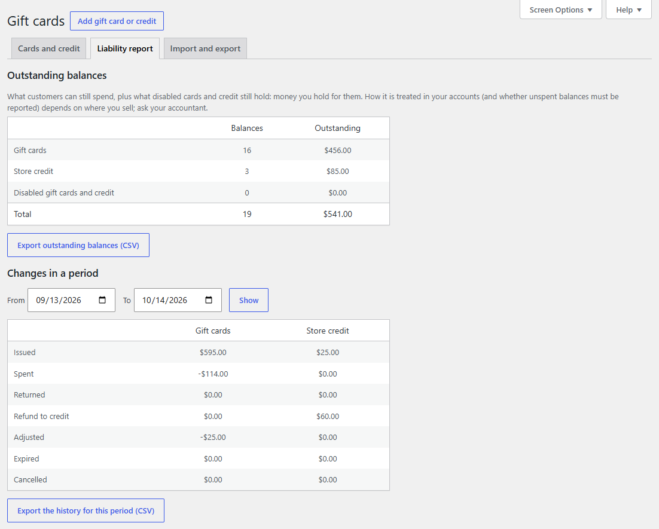Screen dimensions: 659x529
Task: Click the Total row label
Action: coord(23,214)
